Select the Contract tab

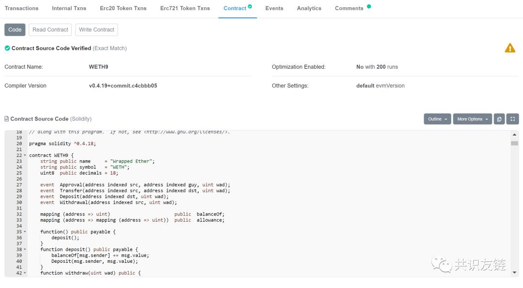[237, 8]
